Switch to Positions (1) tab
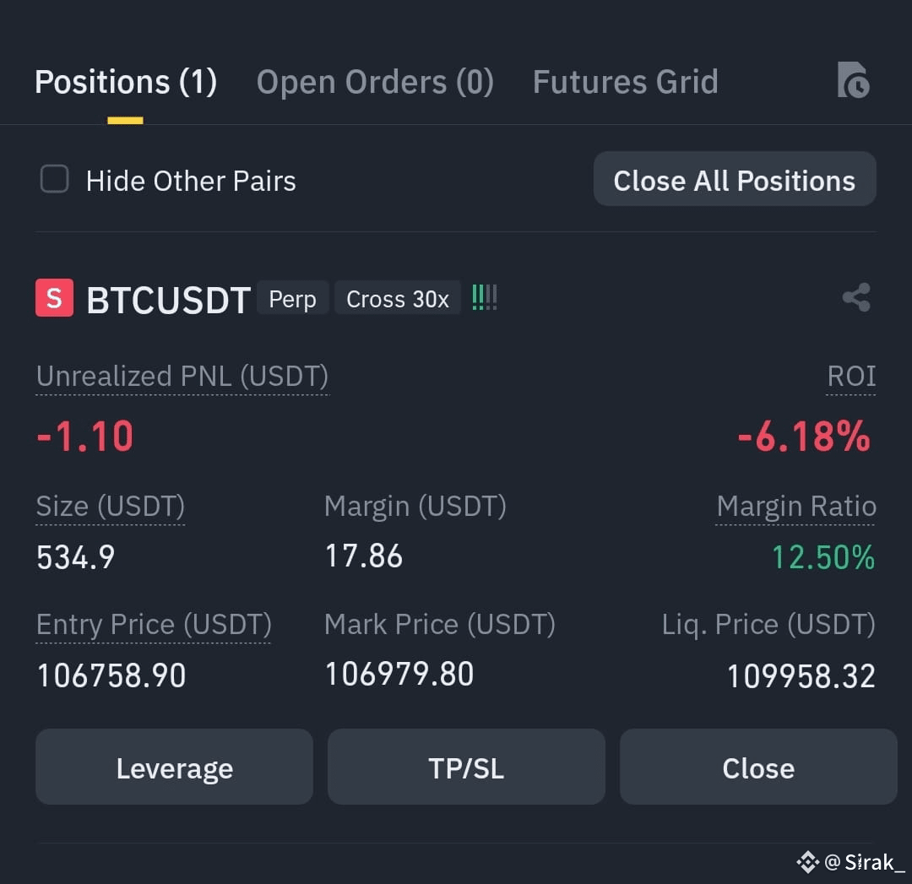This screenshot has height=884, width=912. pos(126,82)
